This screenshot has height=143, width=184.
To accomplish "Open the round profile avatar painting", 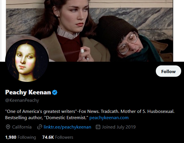I will [27, 61].
